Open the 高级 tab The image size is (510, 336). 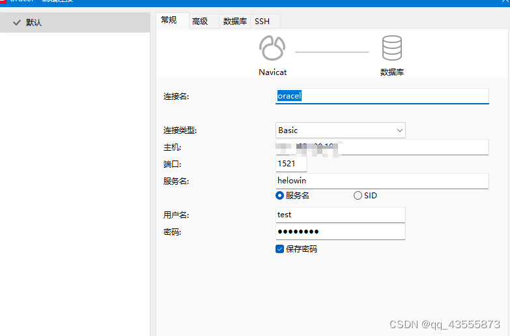[x=204, y=22]
